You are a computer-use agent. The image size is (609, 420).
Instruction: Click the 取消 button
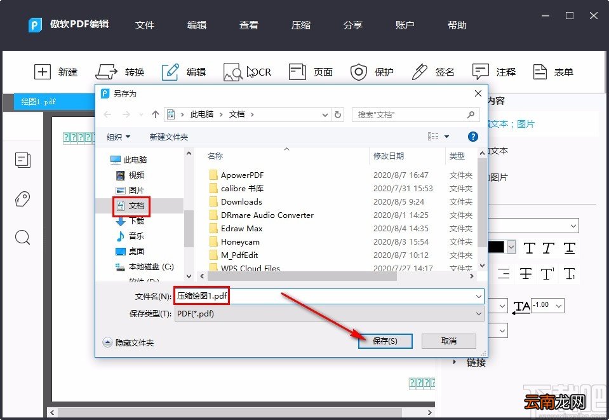pyautogui.click(x=448, y=341)
